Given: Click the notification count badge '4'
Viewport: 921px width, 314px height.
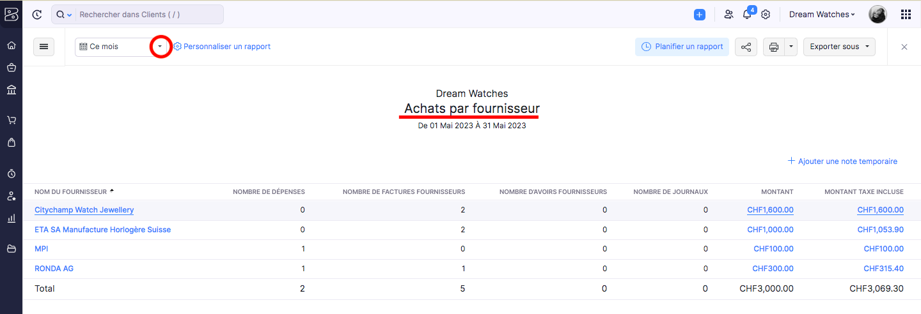Looking at the screenshot, I should tap(752, 10).
